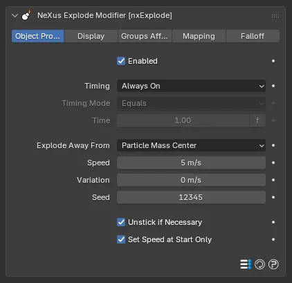Viewport: 292px width, 283px height.
Task: Switch to the Object Pro... tab
Action: coord(37,36)
